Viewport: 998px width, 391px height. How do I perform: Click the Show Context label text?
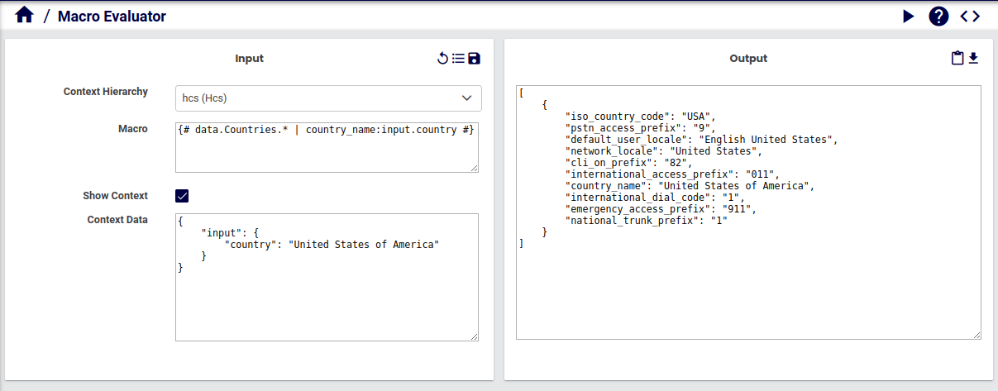coord(115,196)
